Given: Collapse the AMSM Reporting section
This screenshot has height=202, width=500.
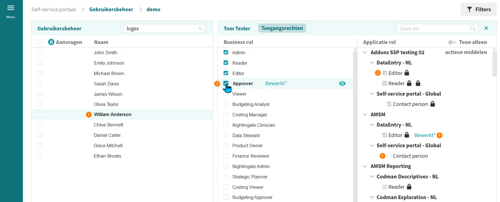Looking at the screenshot, I should [x=365, y=166].
